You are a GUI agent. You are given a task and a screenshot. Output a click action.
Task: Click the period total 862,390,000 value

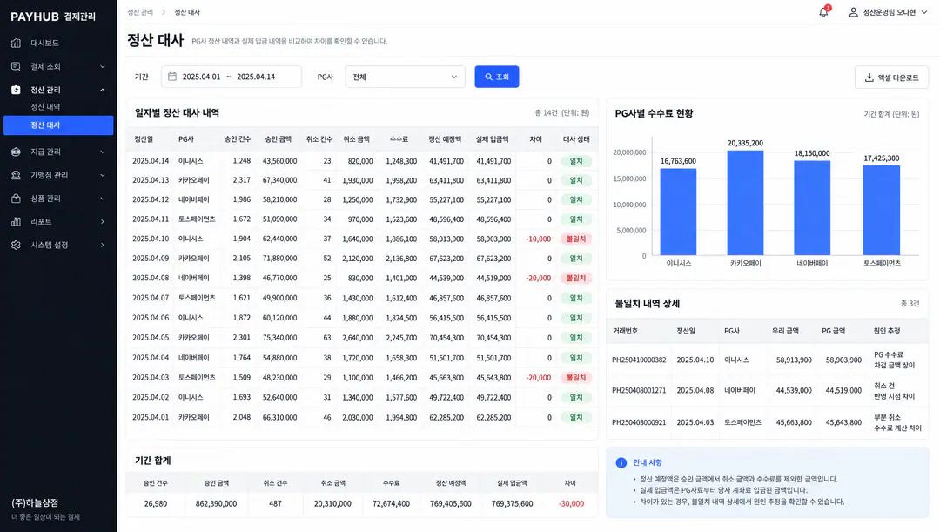pyautogui.click(x=216, y=504)
